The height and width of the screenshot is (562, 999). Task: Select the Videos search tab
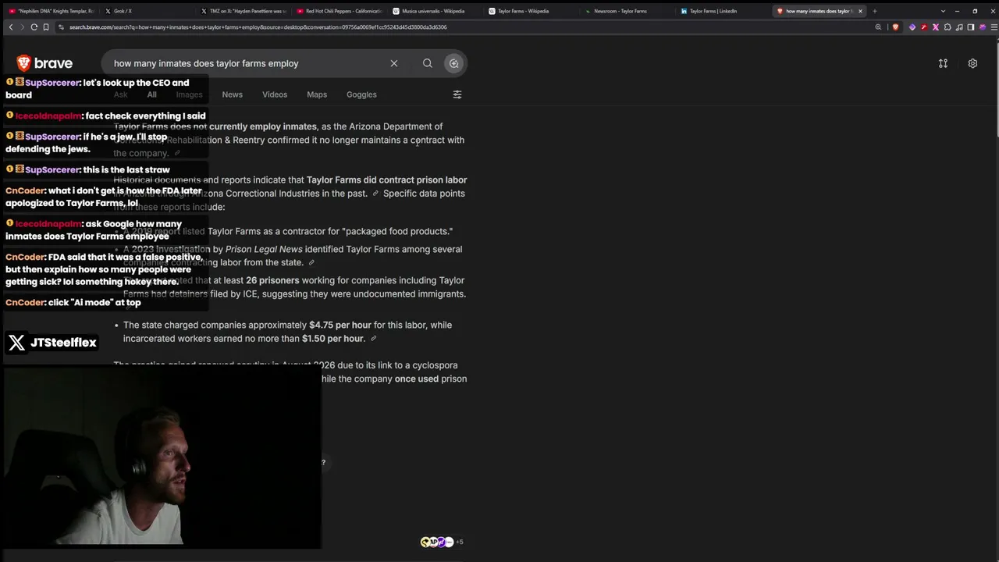coord(275,94)
